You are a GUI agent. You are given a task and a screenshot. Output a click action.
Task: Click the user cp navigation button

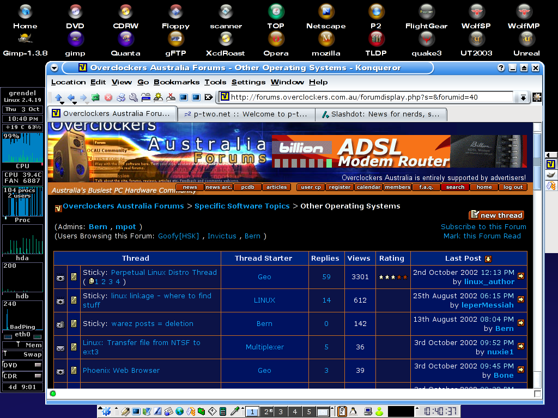pyautogui.click(x=311, y=187)
